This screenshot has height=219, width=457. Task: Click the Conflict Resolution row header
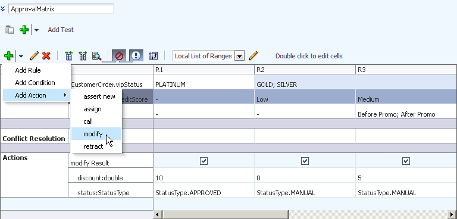coord(34,139)
